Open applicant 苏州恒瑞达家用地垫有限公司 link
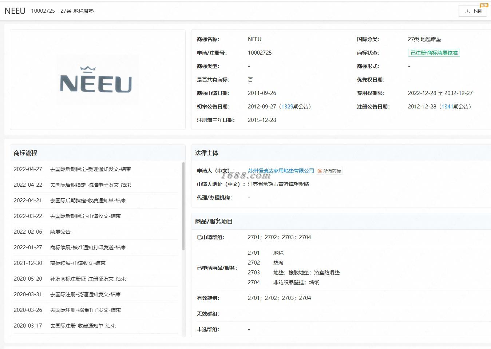The image size is (491, 349). click(x=281, y=171)
